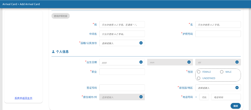Select the 中间名 middle name field
251x110 pixels.
[122, 34]
